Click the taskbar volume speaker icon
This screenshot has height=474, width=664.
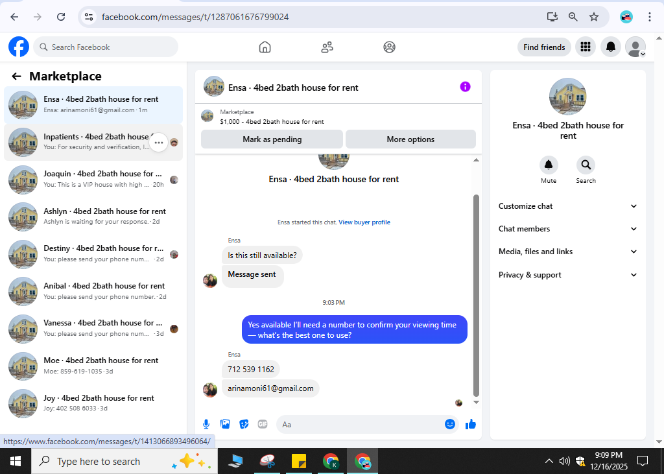(x=565, y=461)
